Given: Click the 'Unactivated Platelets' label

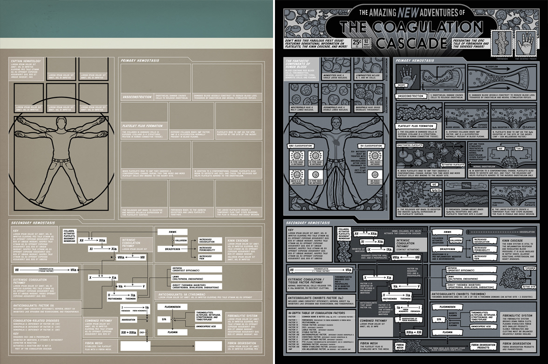Looking at the screenshot, I should tap(410, 144).
